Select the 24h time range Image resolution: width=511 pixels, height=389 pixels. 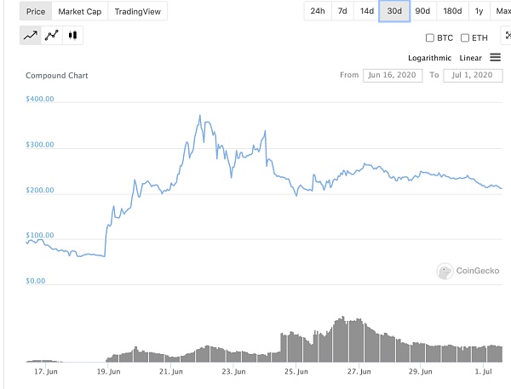(x=317, y=11)
